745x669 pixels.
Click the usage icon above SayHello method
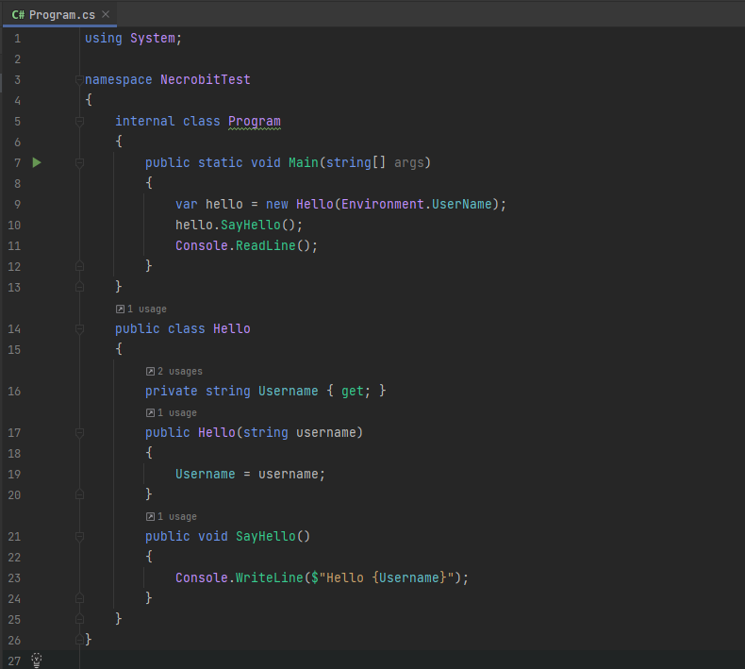point(150,516)
